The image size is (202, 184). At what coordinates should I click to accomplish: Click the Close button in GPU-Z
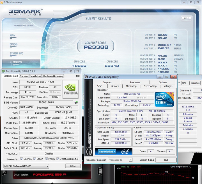73,166
